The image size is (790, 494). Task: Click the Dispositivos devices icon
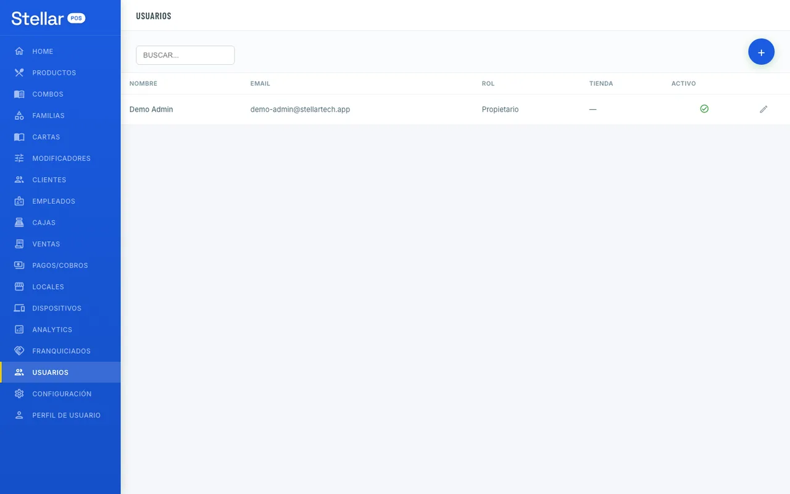click(x=19, y=308)
